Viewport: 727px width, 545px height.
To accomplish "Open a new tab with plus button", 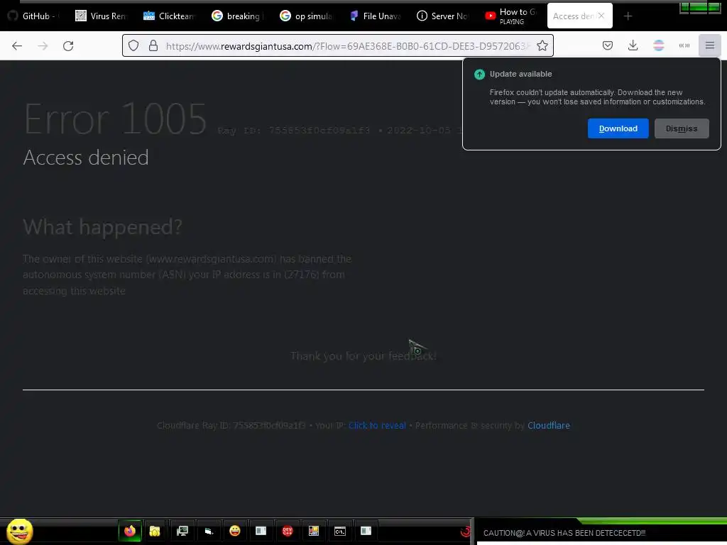I will [628, 16].
